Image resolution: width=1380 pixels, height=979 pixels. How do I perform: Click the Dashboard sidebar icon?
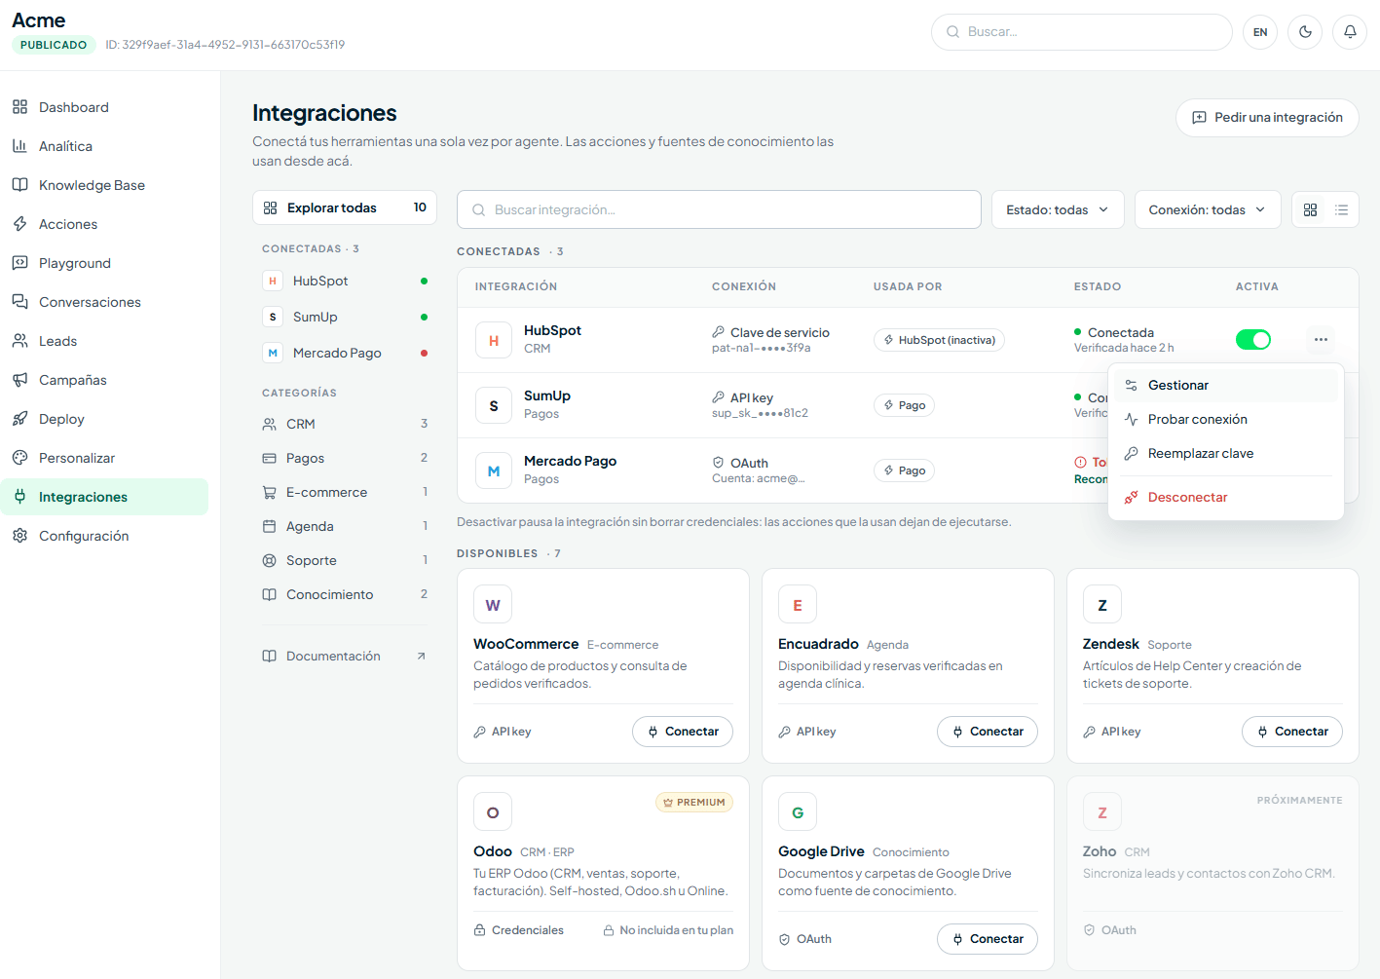pyautogui.click(x=19, y=107)
